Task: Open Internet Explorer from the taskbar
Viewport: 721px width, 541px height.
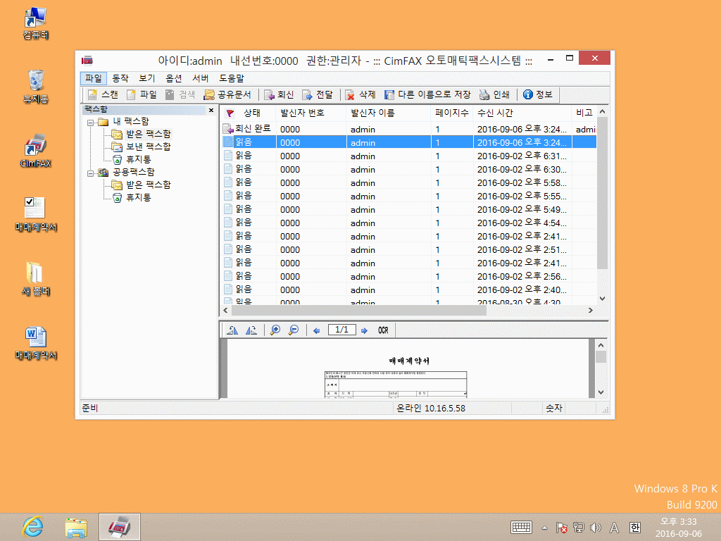Action: (33, 527)
